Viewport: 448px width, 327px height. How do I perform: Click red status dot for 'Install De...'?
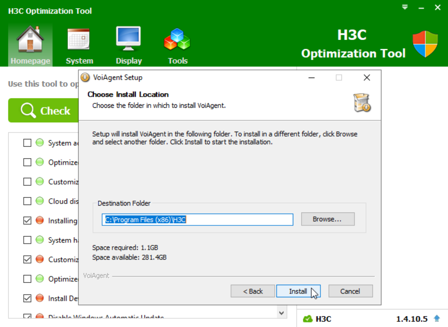[40, 298]
